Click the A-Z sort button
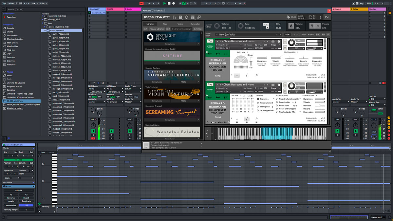 pos(168,29)
